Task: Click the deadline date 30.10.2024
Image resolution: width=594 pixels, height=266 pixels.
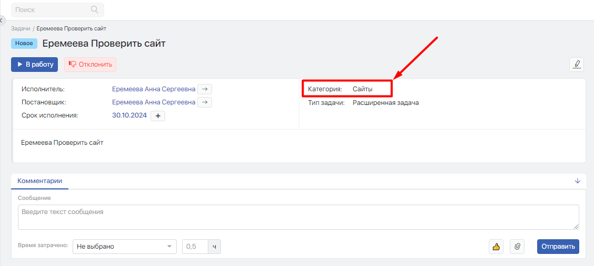Action: coord(128,116)
